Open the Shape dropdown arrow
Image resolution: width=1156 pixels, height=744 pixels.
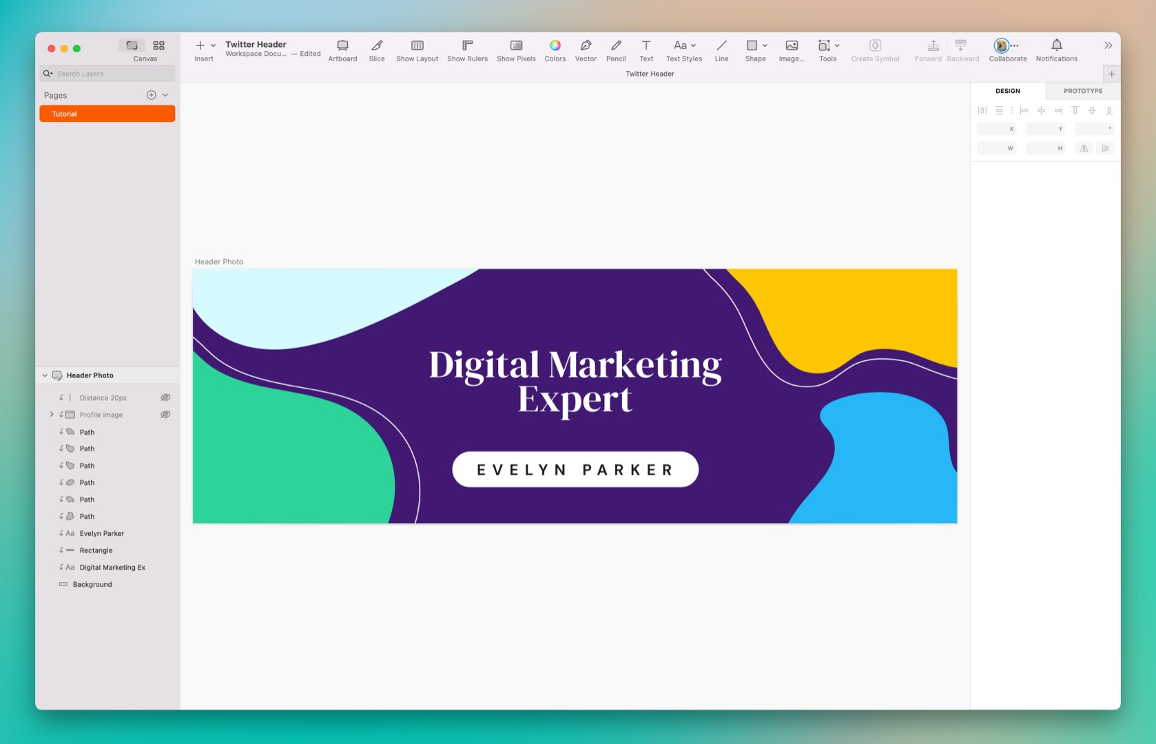pos(765,45)
